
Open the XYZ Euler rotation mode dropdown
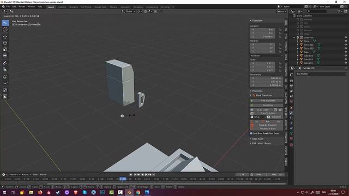pos(267,56)
